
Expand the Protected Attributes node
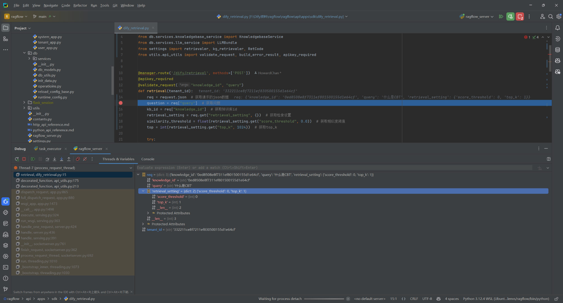click(148, 213)
